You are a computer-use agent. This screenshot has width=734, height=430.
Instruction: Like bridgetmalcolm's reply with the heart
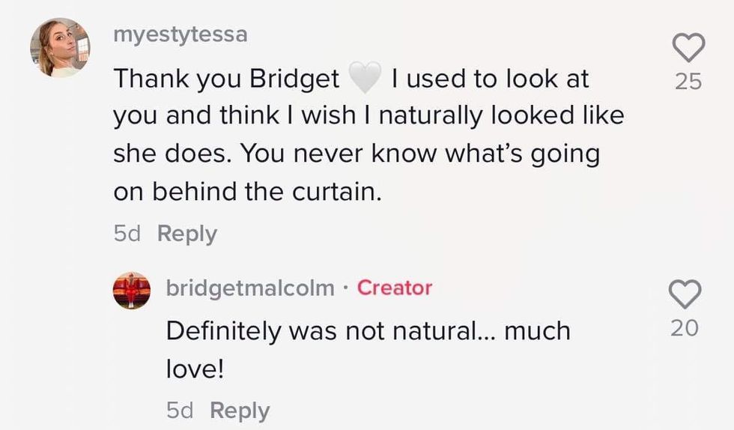click(x=685, y=295)
